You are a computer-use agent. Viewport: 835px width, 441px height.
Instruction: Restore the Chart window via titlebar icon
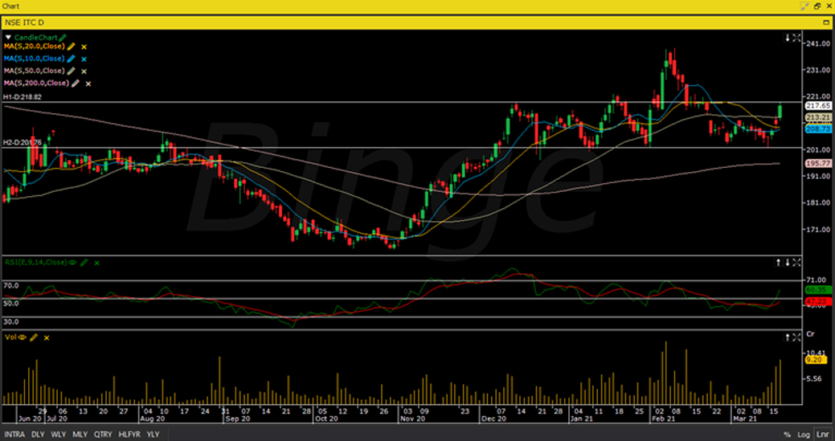tap(817, 6)
